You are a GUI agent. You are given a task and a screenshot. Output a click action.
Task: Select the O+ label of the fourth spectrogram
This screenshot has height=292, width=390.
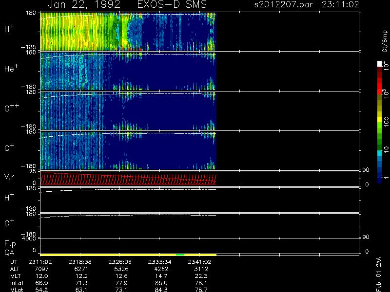pos(9,147)
